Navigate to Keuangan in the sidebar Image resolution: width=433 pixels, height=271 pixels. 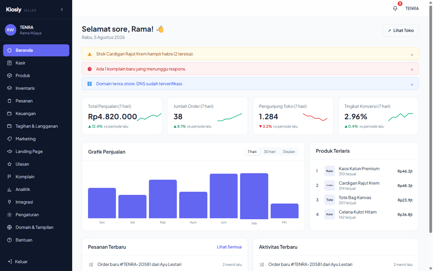tap(36, 113)
